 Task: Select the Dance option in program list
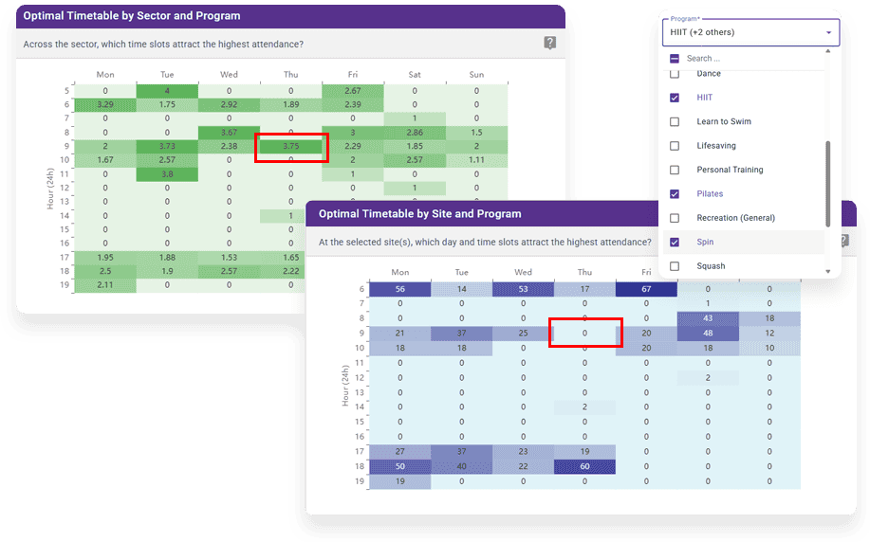coord(709,74)
